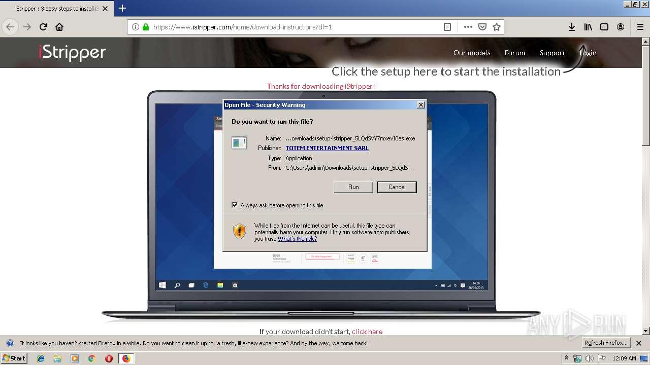Reload the current page
Image resolution: width=650 pixels, height=365 pixels.
43,27
